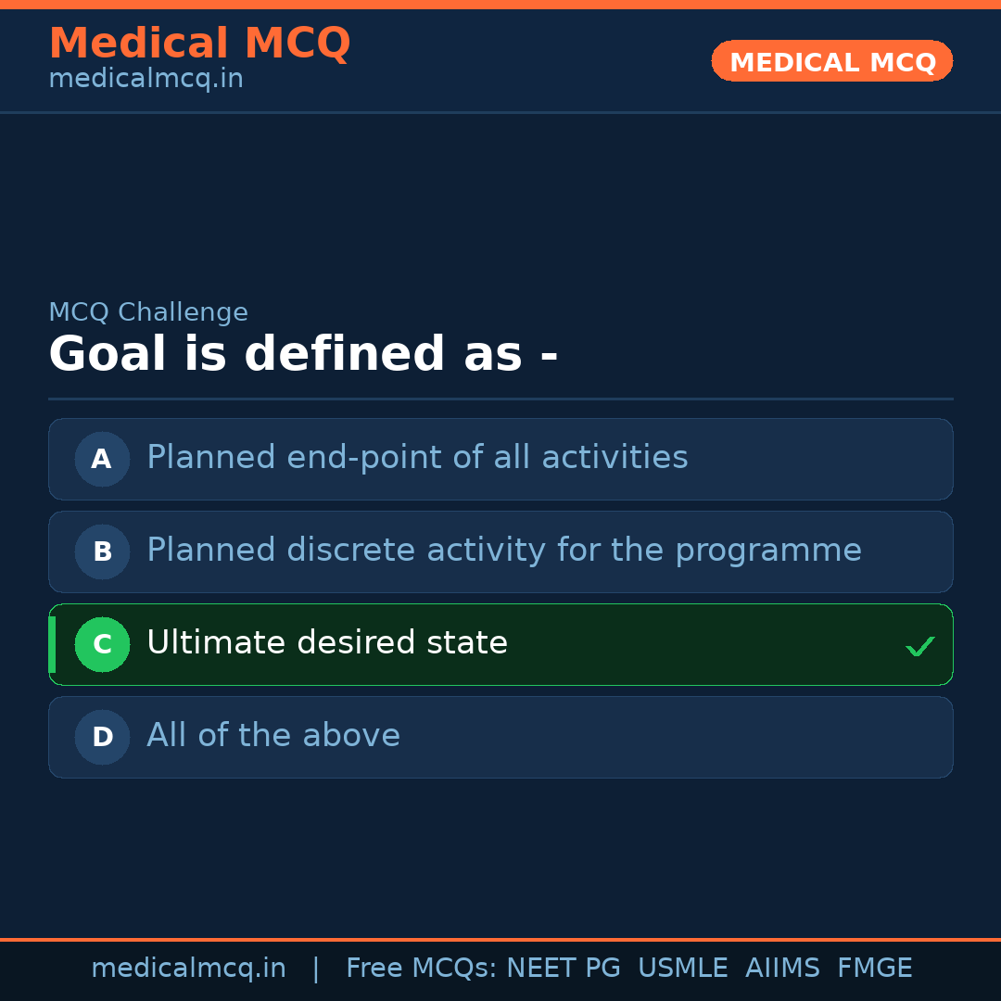Click the circular D badge icon
Screen dimensions: 1001x1001
(102, 737)
